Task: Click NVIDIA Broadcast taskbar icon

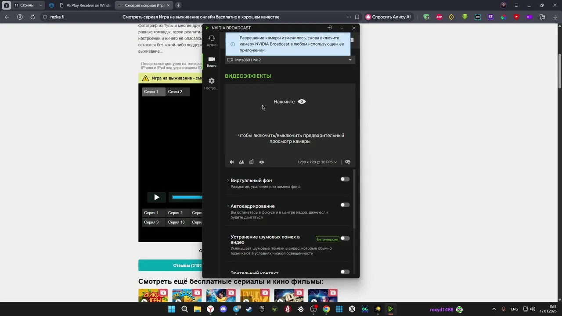Action: [390, 309]
